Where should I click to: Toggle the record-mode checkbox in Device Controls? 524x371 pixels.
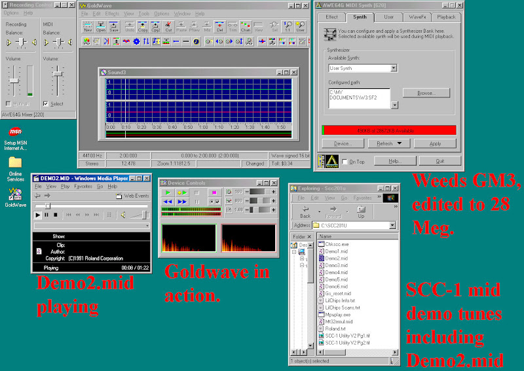pos(214,202)
